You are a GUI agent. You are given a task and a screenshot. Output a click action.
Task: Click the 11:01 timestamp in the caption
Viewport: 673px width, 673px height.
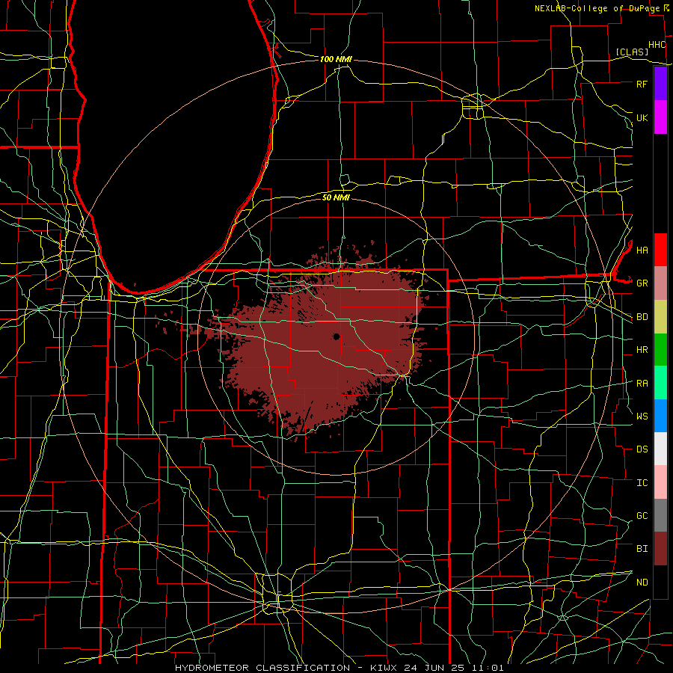coord(489,668)
